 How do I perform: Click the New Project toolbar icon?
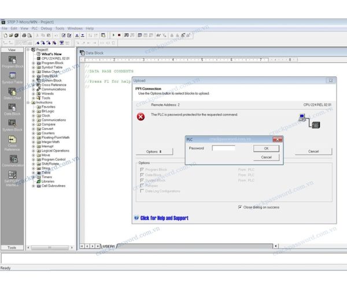point(6,35)
